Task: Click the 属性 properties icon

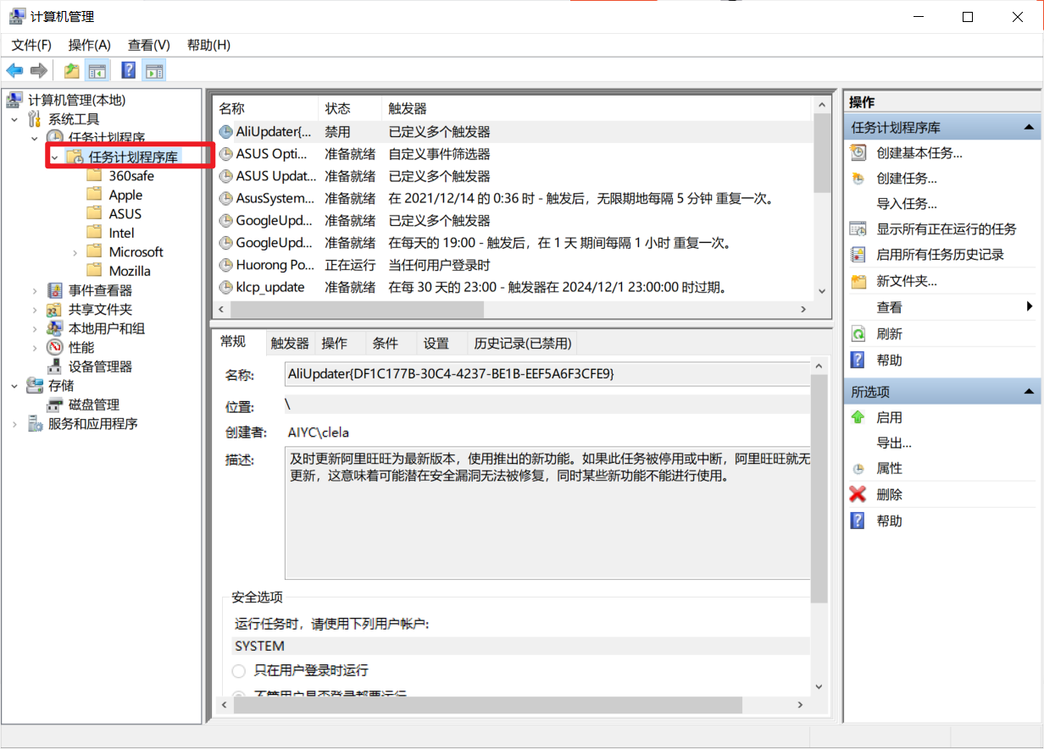Action: (x=858, y=468)
